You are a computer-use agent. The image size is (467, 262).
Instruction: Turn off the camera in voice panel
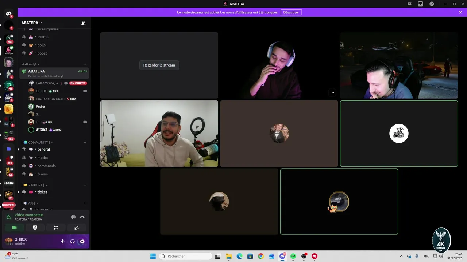pyautogui.click(x=14, y=227)
